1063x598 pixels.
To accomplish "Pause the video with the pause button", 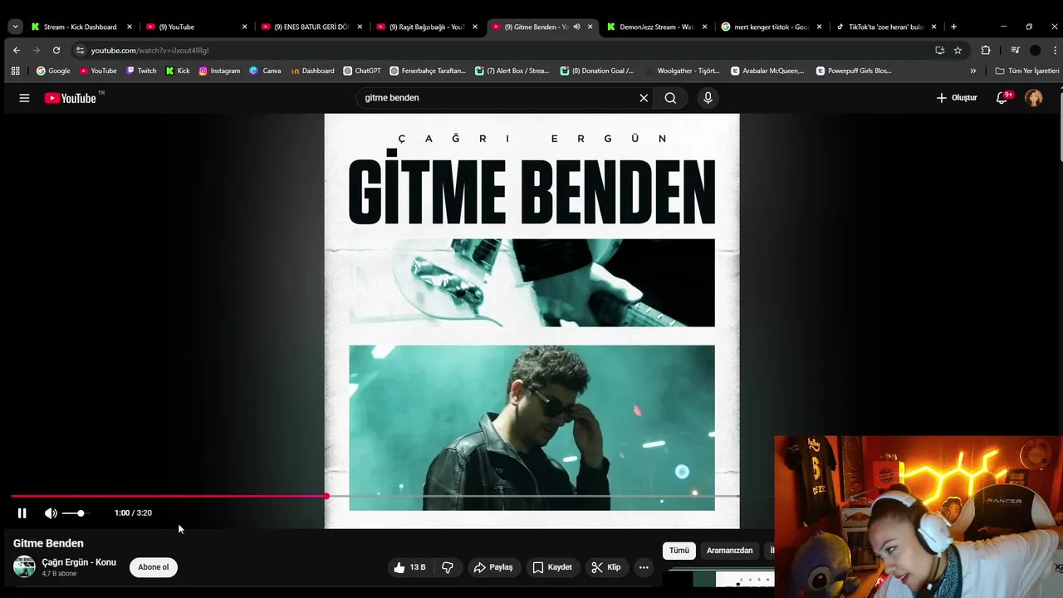I will tap(22, 513).
